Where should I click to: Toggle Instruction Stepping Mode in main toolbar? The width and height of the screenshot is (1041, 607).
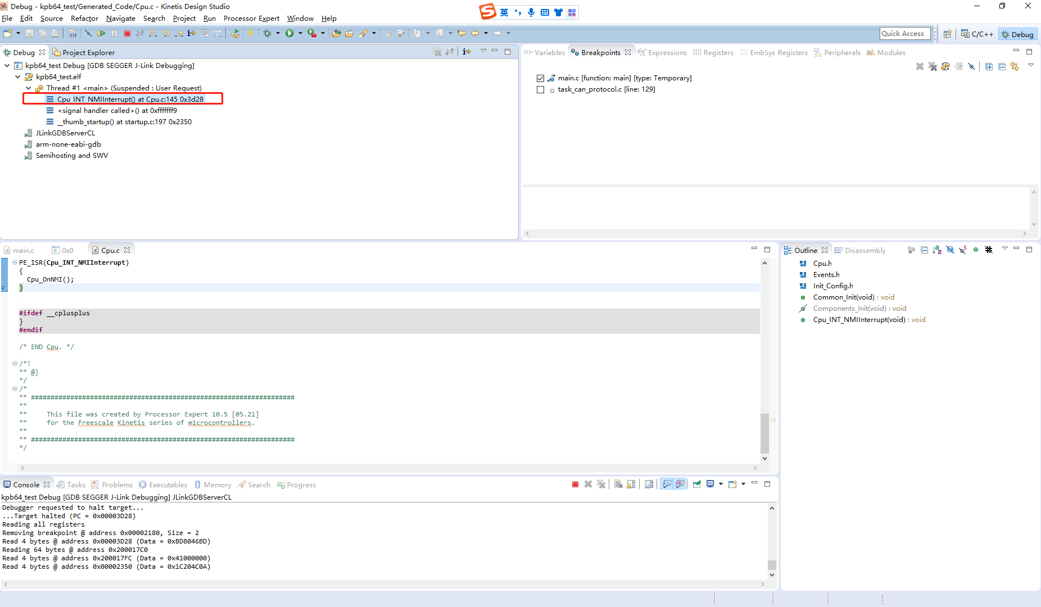click(192, 34)
